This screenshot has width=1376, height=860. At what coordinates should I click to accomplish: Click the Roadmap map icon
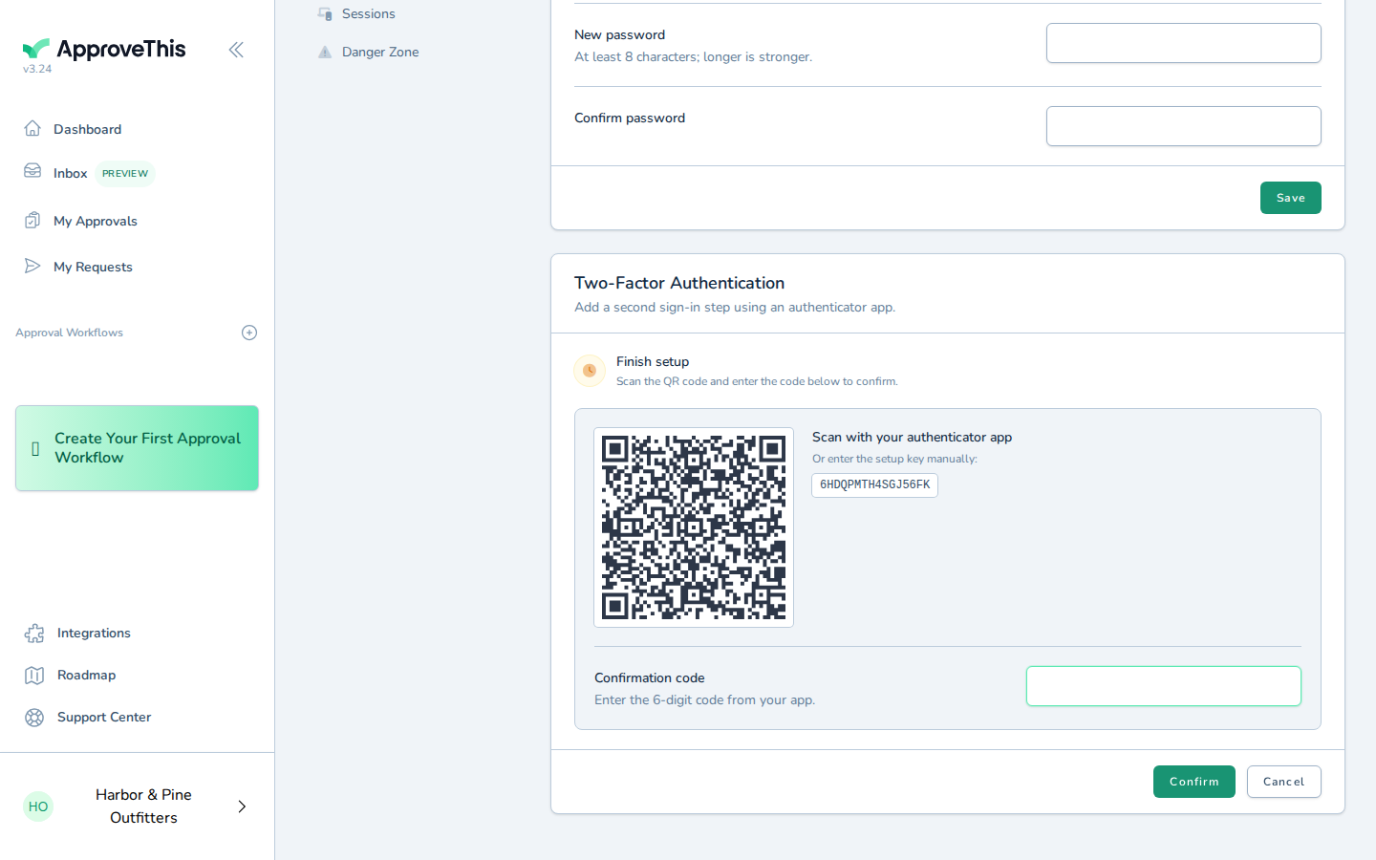pos(34,676)
